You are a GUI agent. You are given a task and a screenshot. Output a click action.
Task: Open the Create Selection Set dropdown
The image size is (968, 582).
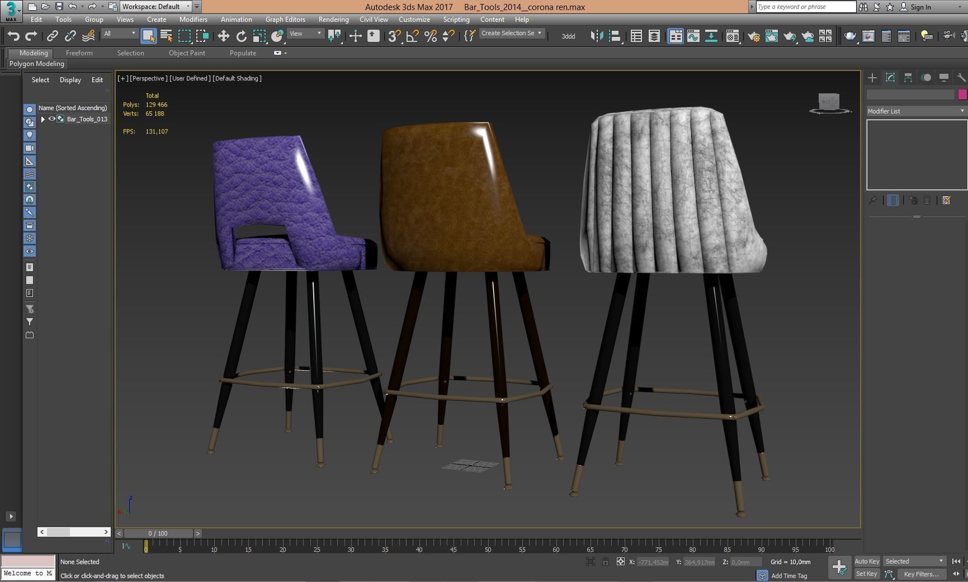[x=512, y=34]
